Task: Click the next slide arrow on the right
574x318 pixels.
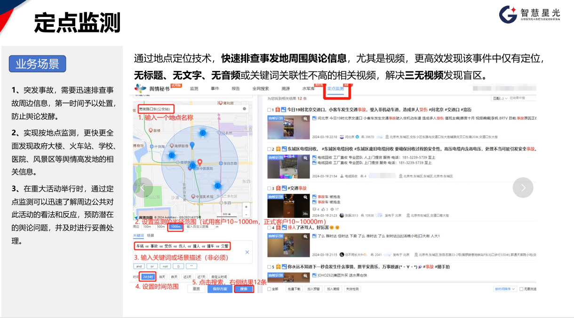Action: 523,187
